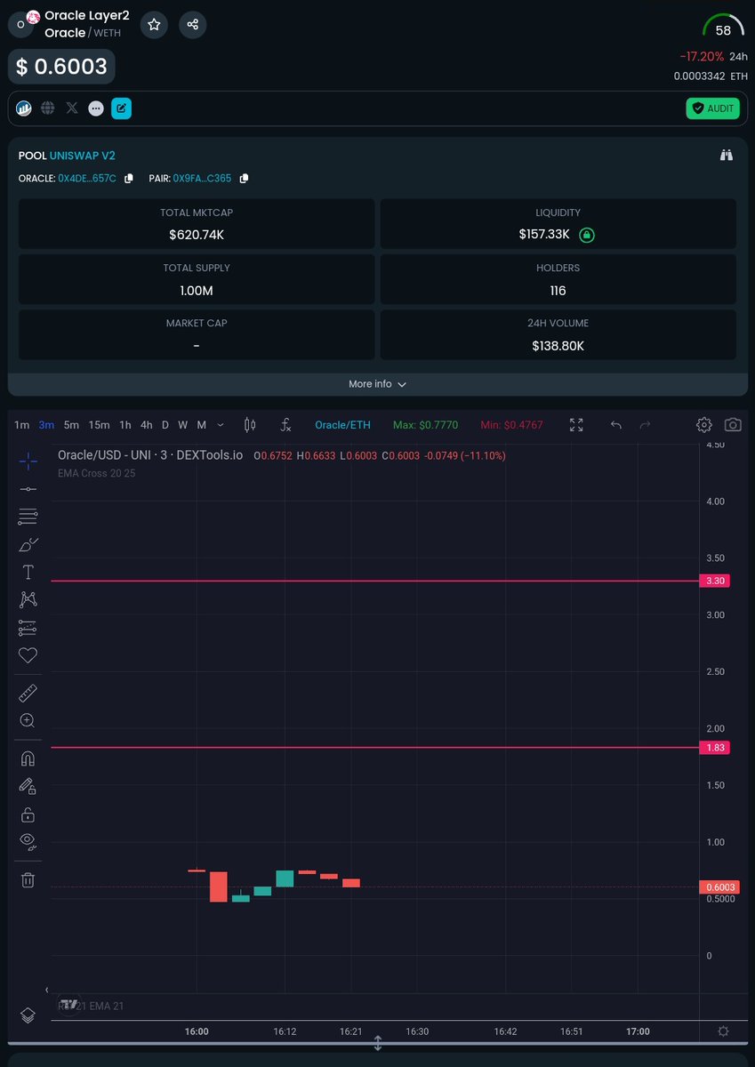Select the 3.30 horizontal price line

[375, 581]
